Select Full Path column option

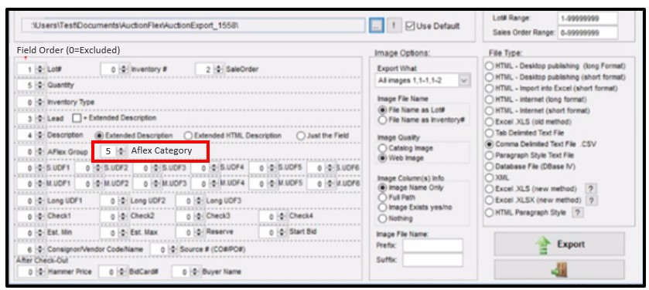coord(382,197)
